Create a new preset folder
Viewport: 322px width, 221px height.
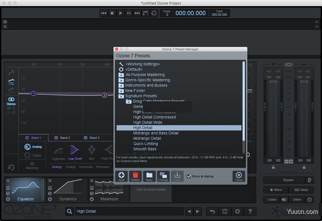[x=149, y=176]
